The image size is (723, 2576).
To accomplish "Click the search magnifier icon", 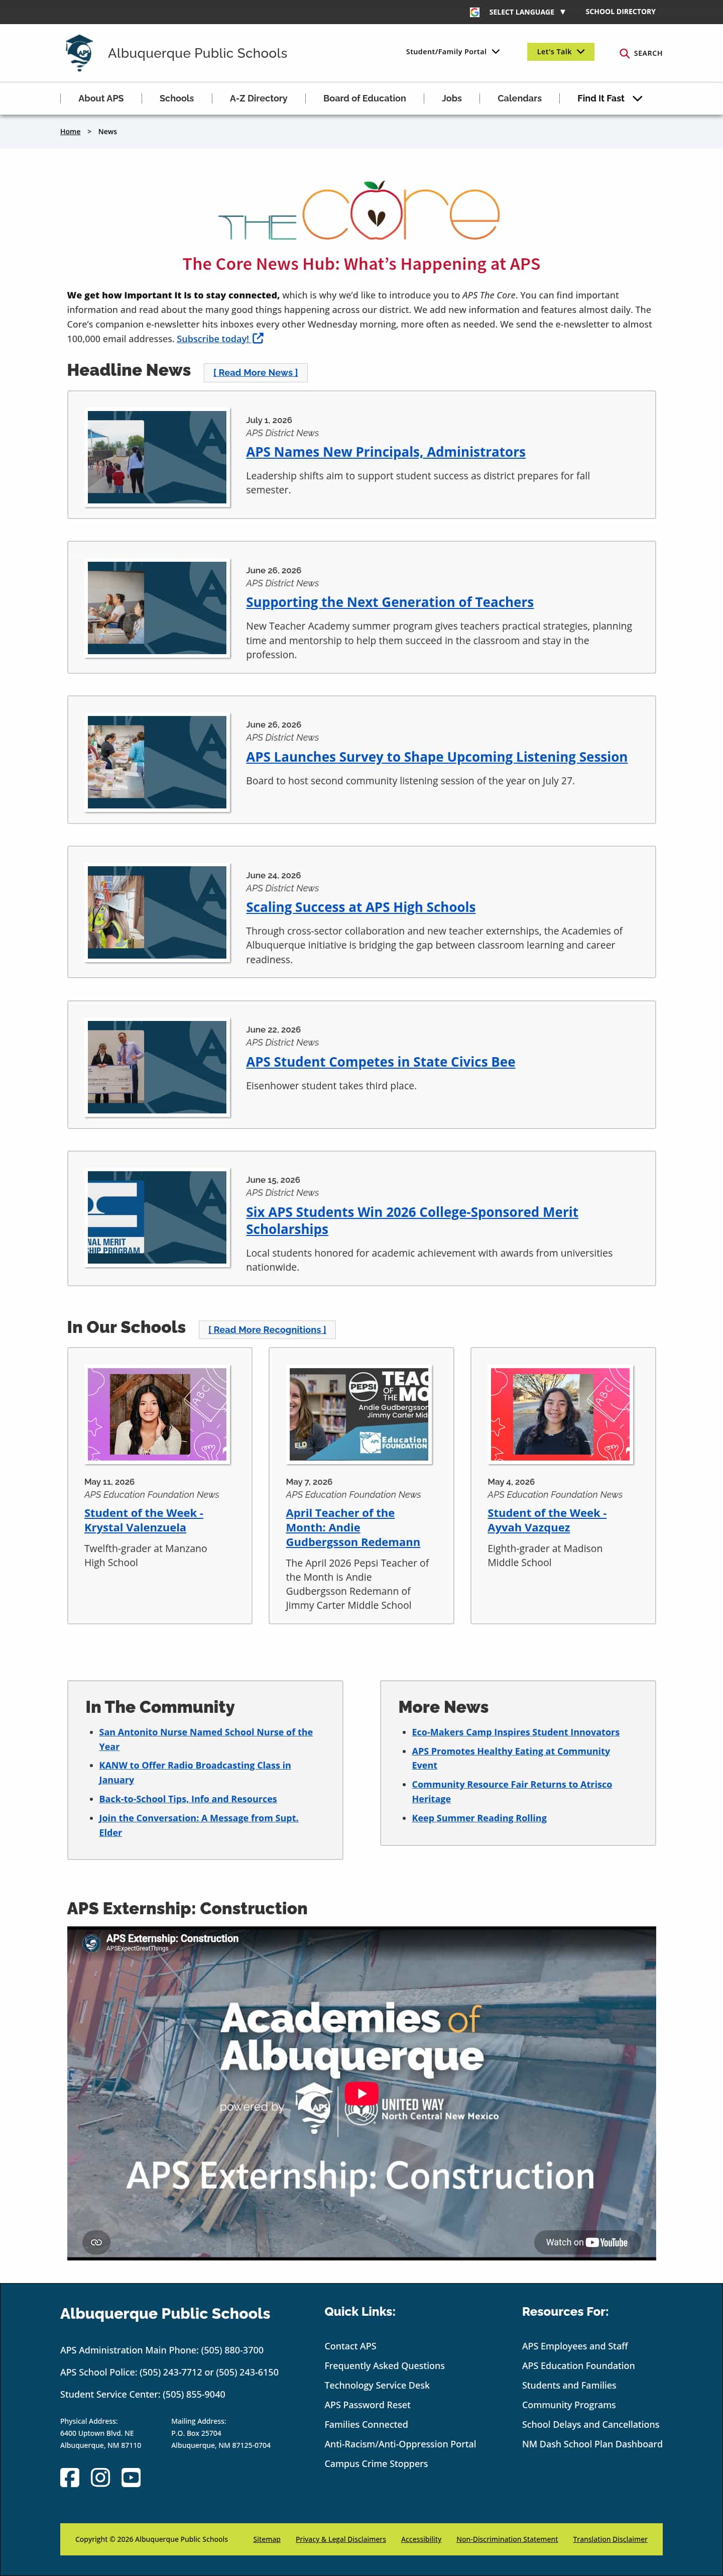I will 624,53.
